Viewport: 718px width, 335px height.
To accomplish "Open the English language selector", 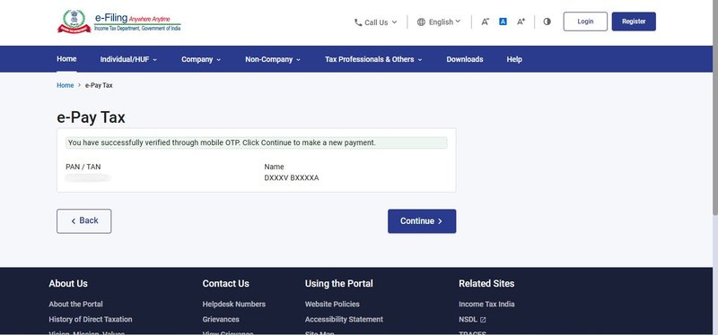I will click(x=439, y=21).
